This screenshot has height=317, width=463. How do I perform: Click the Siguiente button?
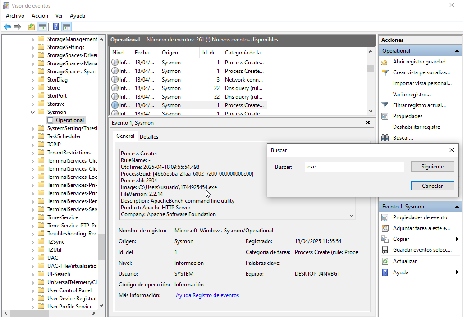[x=432, y=167]
